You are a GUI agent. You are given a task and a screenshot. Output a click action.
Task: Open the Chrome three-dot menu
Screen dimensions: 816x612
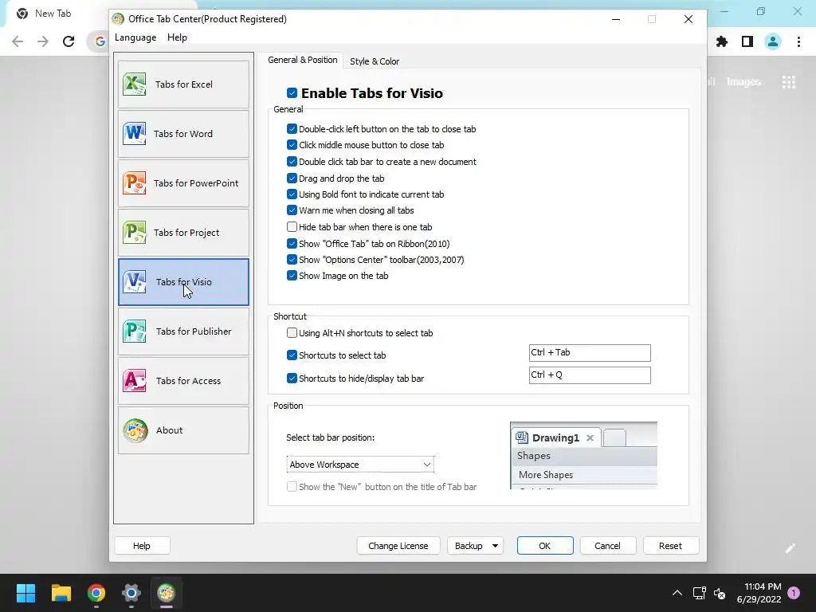pyautogui.click(x=798, y=41)
